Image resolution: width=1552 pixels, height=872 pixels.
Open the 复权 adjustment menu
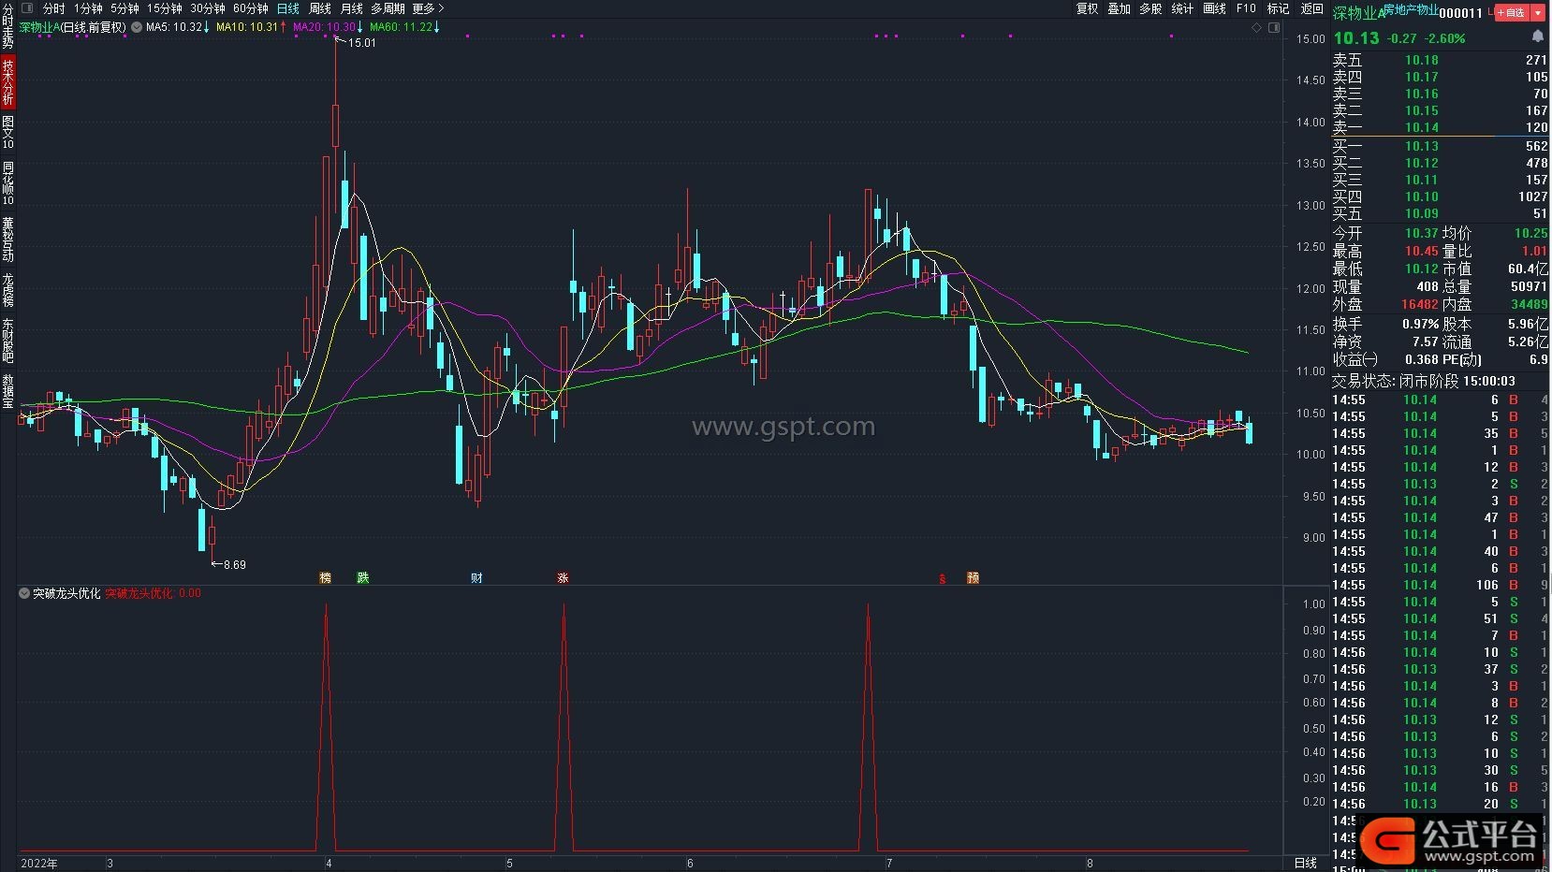[x=1087, y=8]
